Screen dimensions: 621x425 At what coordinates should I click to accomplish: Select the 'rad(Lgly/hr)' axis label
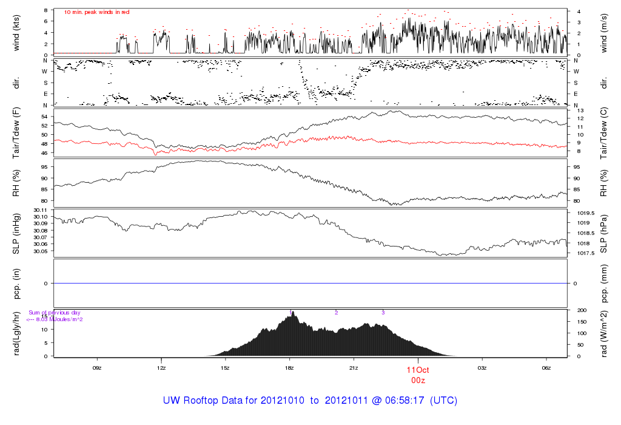pyautogui.click(x=16, y=333)
